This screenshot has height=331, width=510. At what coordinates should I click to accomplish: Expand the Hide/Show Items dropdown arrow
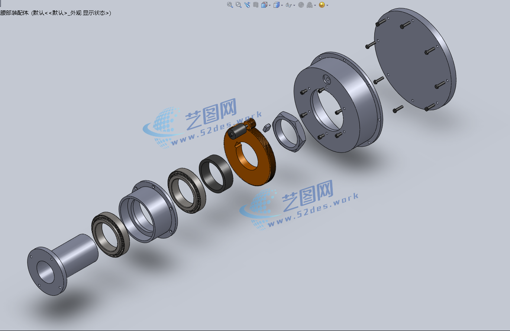pos(294,5)
